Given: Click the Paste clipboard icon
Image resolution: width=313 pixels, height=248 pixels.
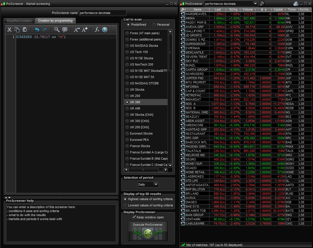Looking at the screenshot, I should [x=25, y=30].
